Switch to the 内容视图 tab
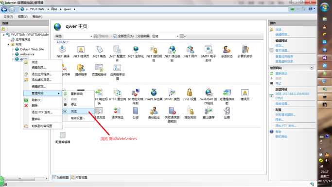Image resolution: width=332 pixels, height=187 pixels. [79, 177]
